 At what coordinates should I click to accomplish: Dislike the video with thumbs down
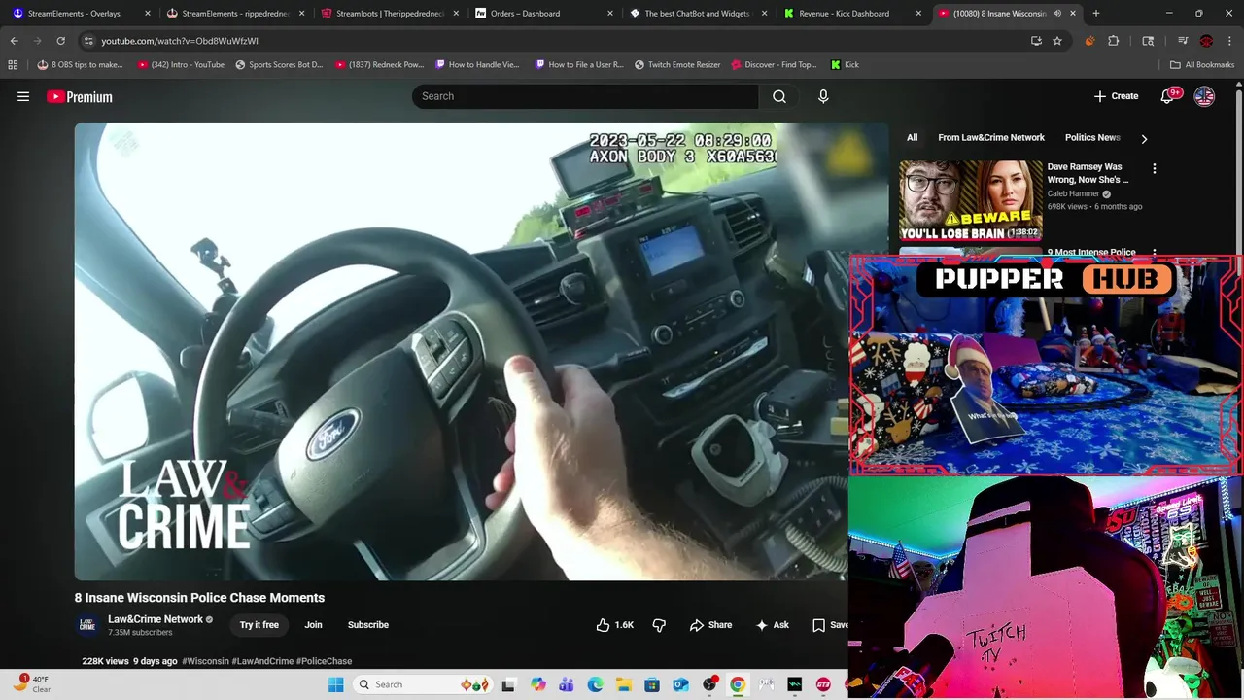tap(659, 625)
